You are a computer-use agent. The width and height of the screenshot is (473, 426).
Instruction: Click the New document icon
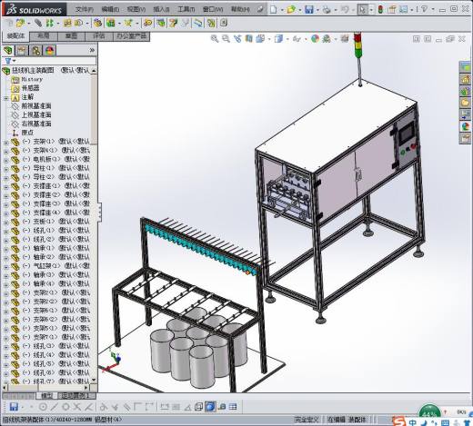[274, 10]
